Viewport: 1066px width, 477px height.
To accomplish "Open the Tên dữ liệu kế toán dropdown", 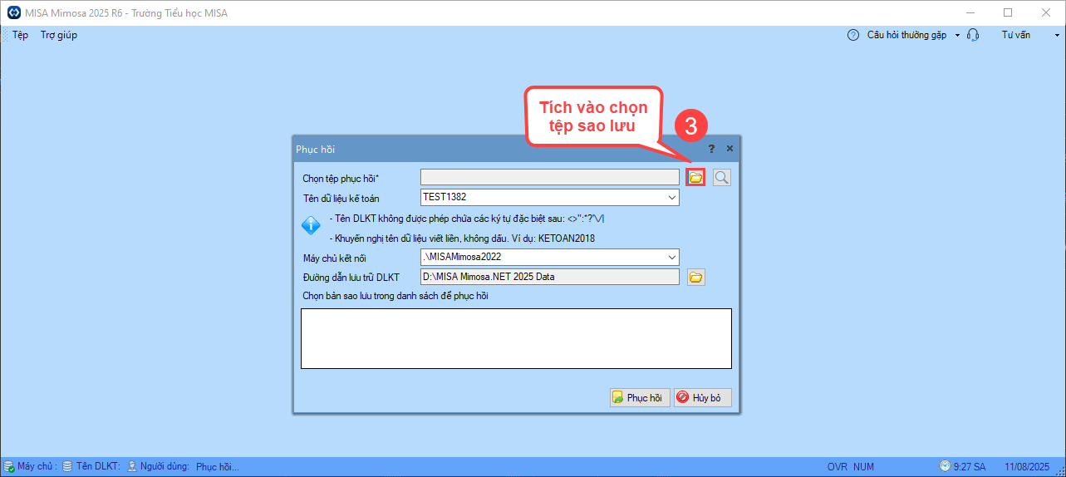I will [672, 198].
